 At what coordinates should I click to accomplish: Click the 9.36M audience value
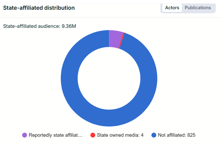69,26
